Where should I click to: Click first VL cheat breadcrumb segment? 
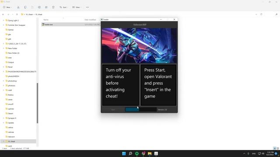pos(29,14)
